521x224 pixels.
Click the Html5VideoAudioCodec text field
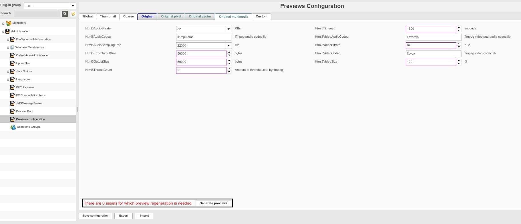433,37
